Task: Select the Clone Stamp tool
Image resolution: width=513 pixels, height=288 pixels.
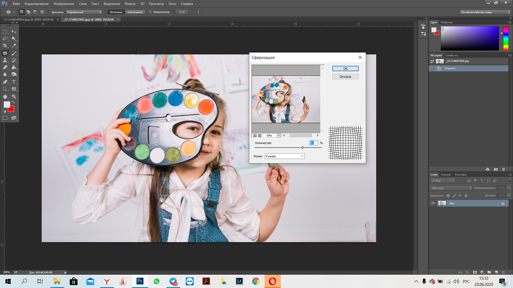Action: 5,61
